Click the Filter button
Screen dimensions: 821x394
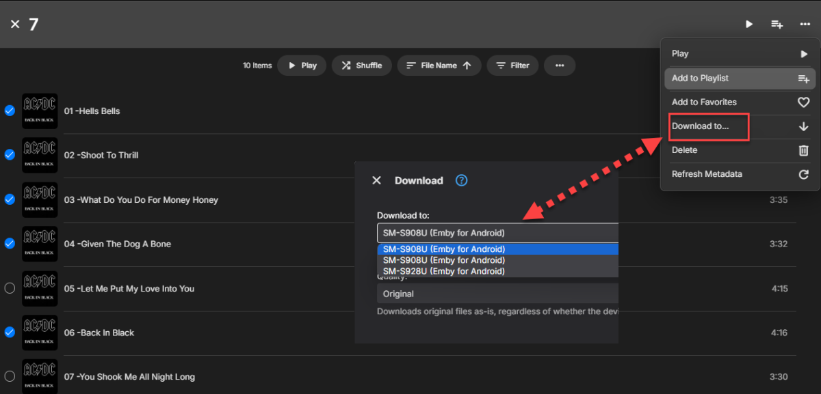coord(512,66)
